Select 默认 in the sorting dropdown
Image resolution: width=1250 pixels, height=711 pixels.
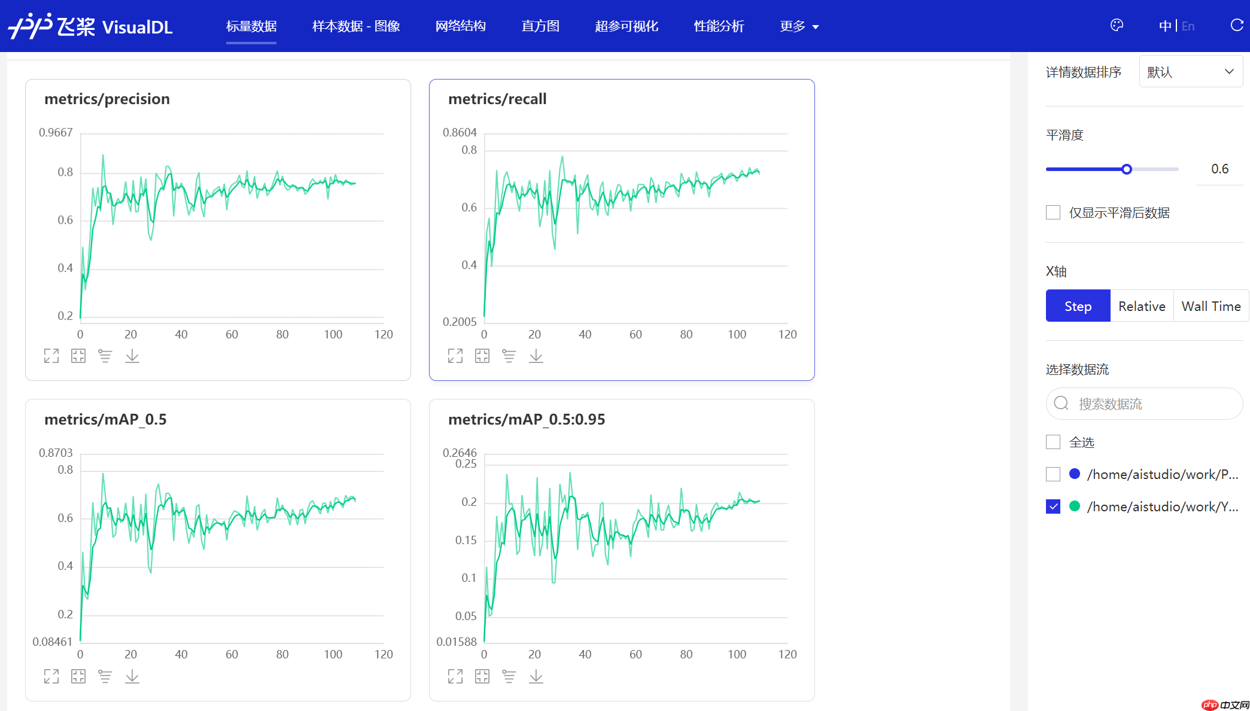click(1191, 71)
